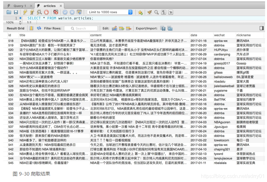267x182 pixels.
Task: Refresh the result data
Action: [39, 28]
